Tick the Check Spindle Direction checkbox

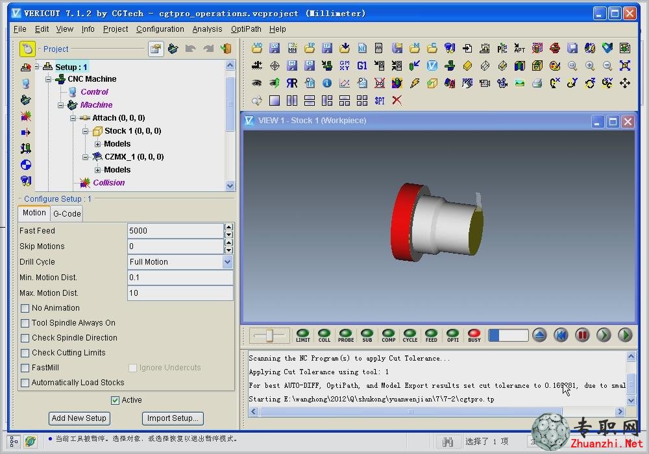tap(25, 338)
